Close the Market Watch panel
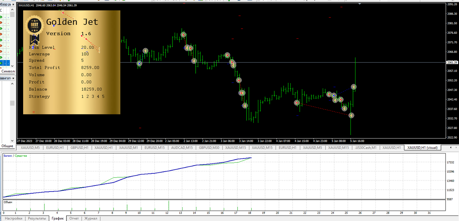 pos(13,4)
